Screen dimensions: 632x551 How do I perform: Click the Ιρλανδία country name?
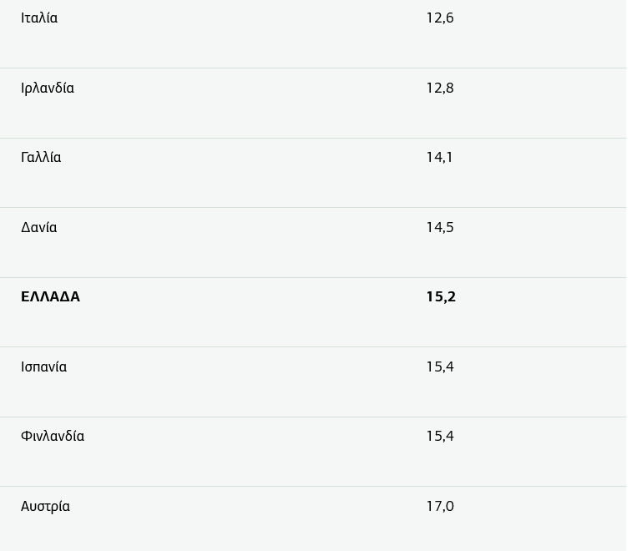click(48, 88)
